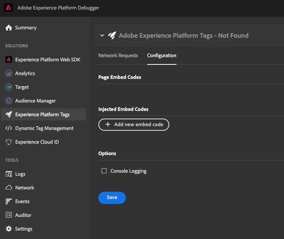Click the blue Save button
284x239 pixels.
click(x=112, y=198)
